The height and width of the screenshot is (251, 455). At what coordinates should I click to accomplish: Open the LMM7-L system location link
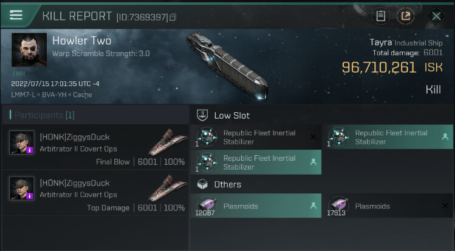[x=22, y=95]
